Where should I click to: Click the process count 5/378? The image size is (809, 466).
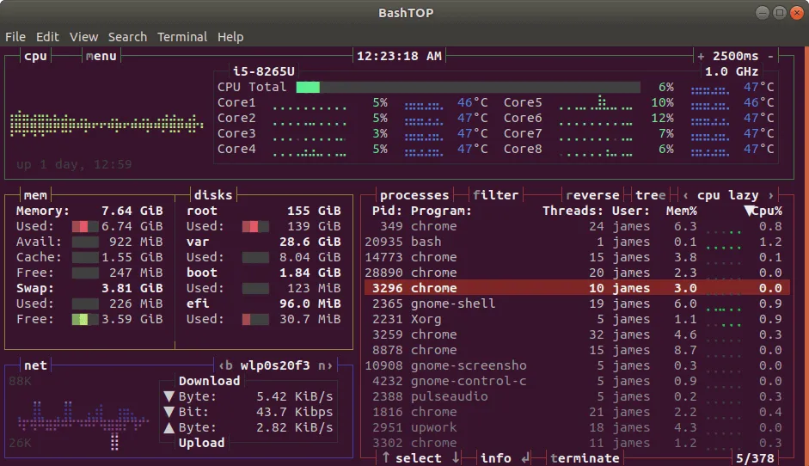tap(755, 457)
